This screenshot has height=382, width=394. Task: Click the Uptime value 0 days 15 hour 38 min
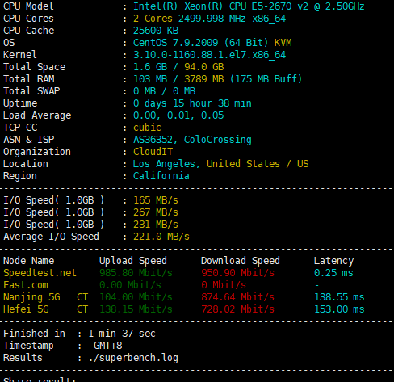click(192, 103)
